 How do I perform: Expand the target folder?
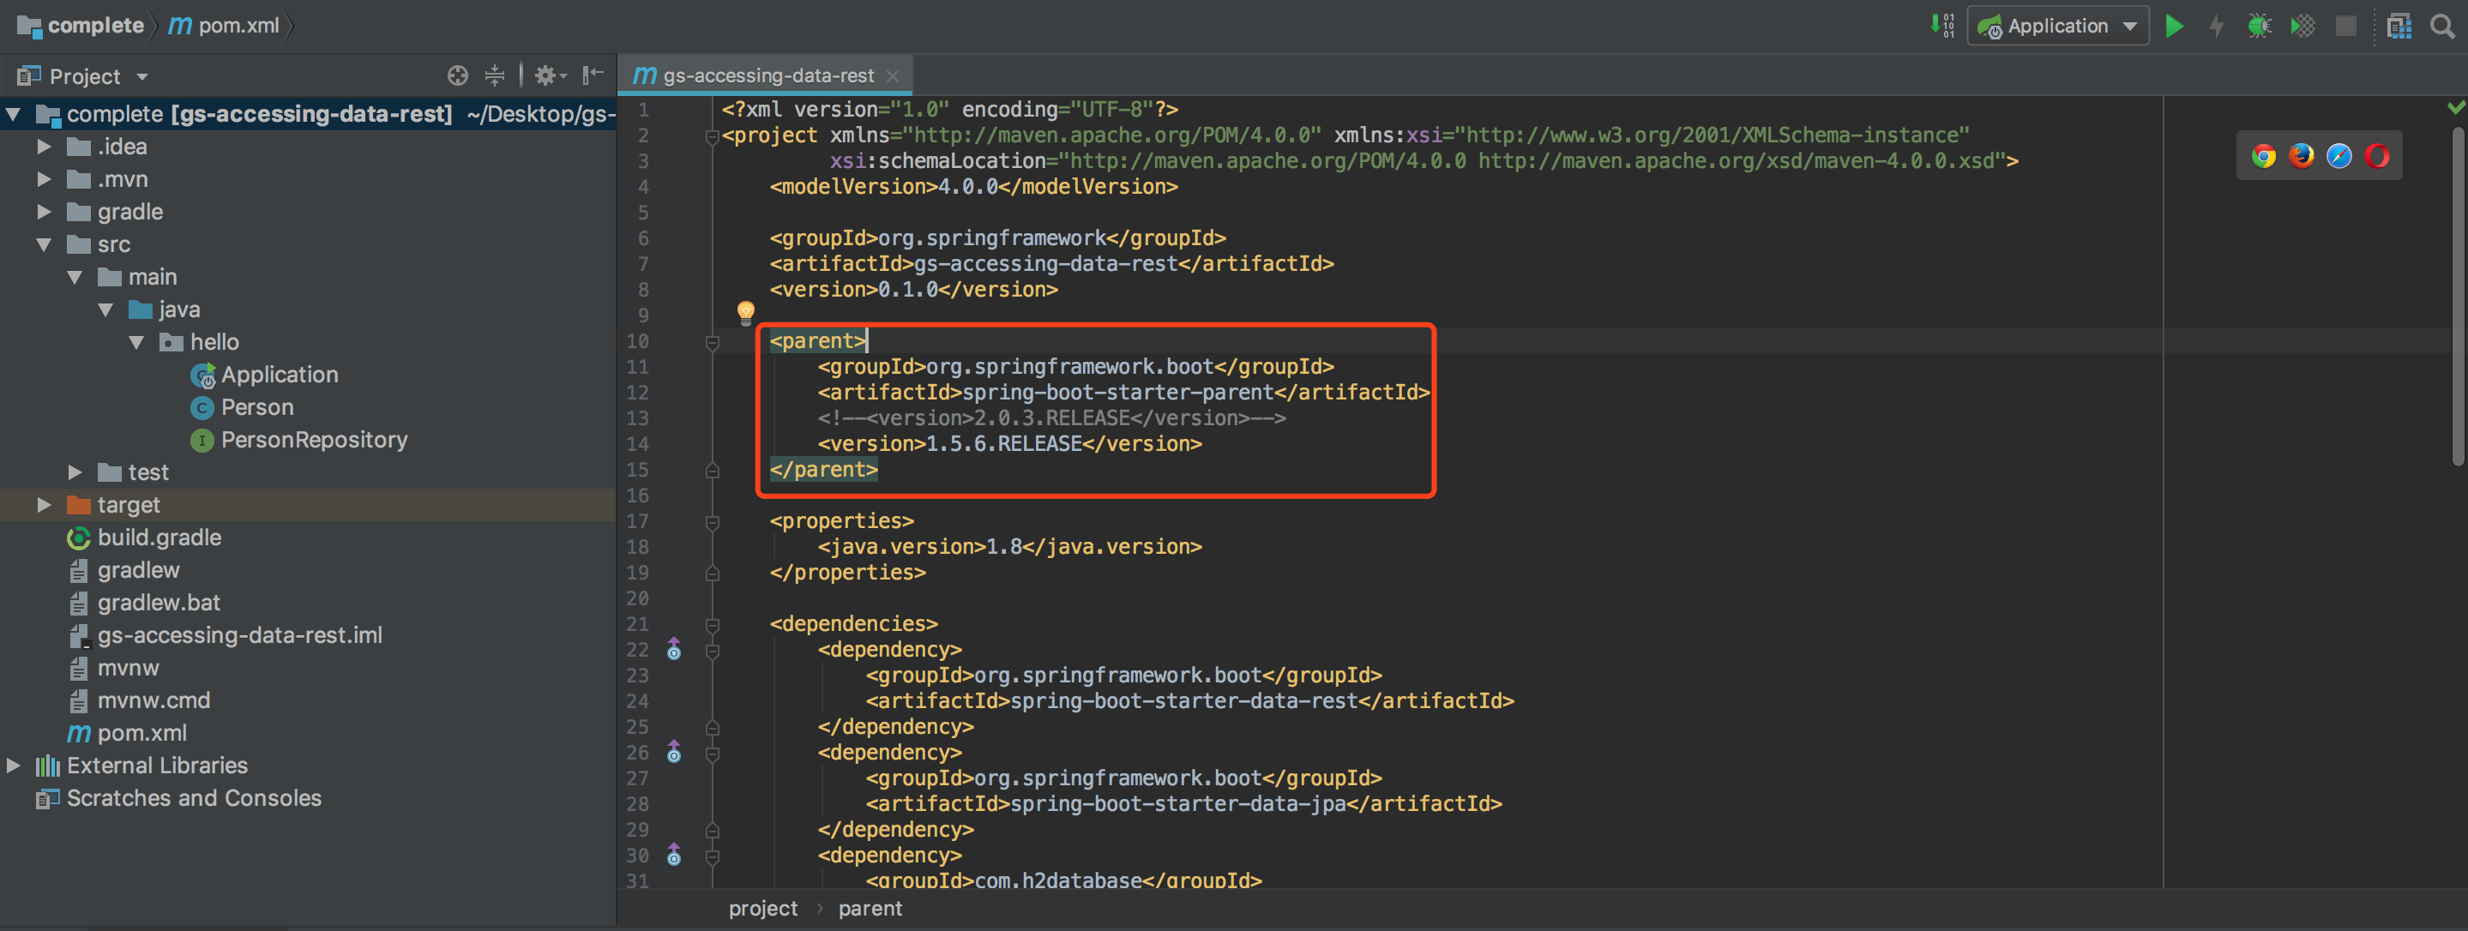44,505
